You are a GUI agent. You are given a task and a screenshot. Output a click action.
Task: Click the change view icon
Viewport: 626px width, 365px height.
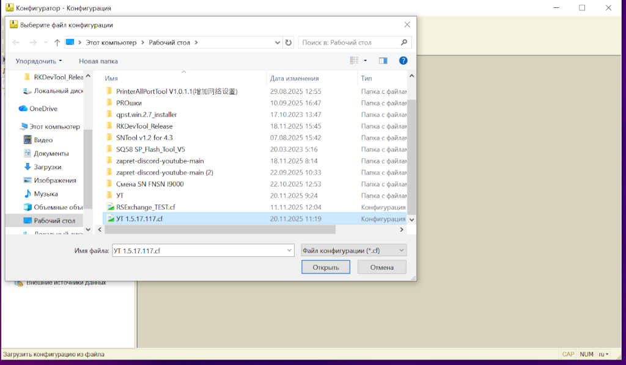[x=354, y=61]
